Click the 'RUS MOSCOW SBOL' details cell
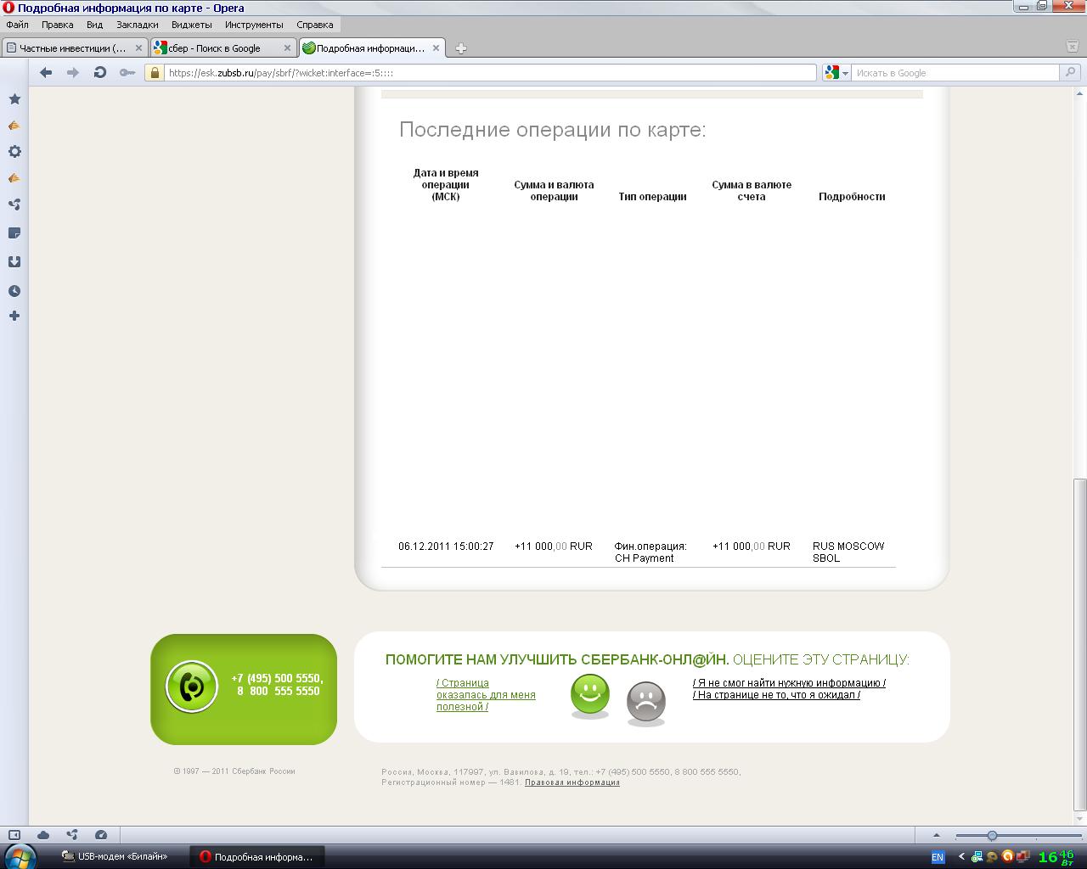 (848, 552)
